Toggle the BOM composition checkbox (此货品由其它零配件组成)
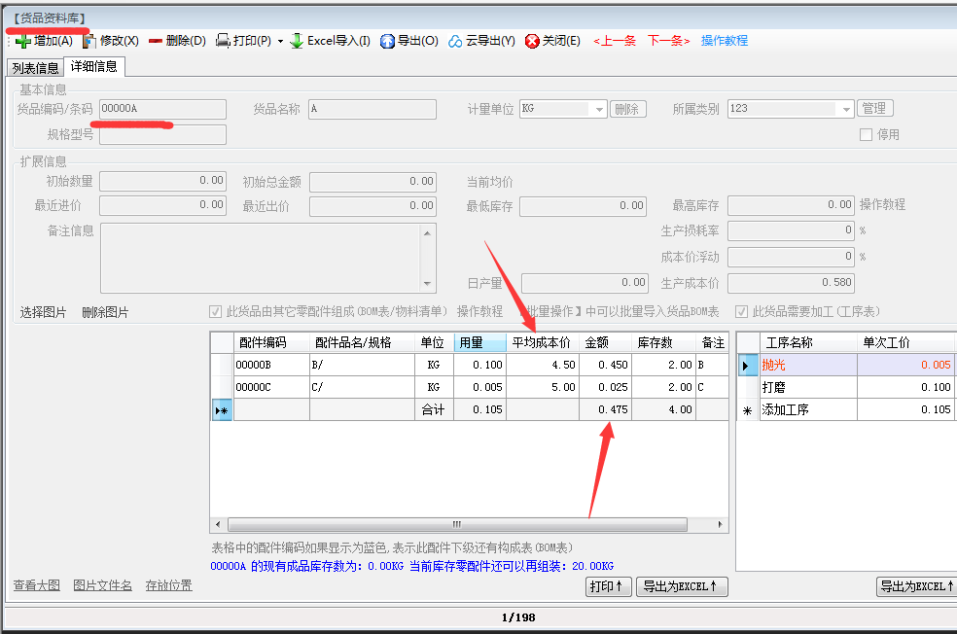The height and width of the screenshot is (634, 957). [216, 312]
